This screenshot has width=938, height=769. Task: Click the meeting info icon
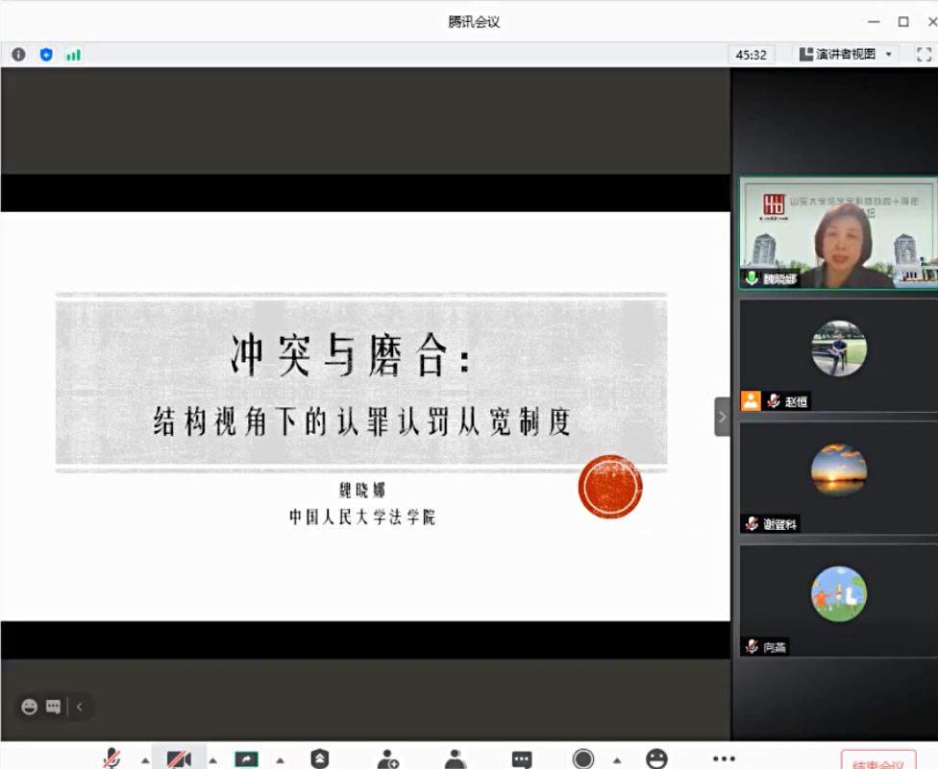coord(18,55)
